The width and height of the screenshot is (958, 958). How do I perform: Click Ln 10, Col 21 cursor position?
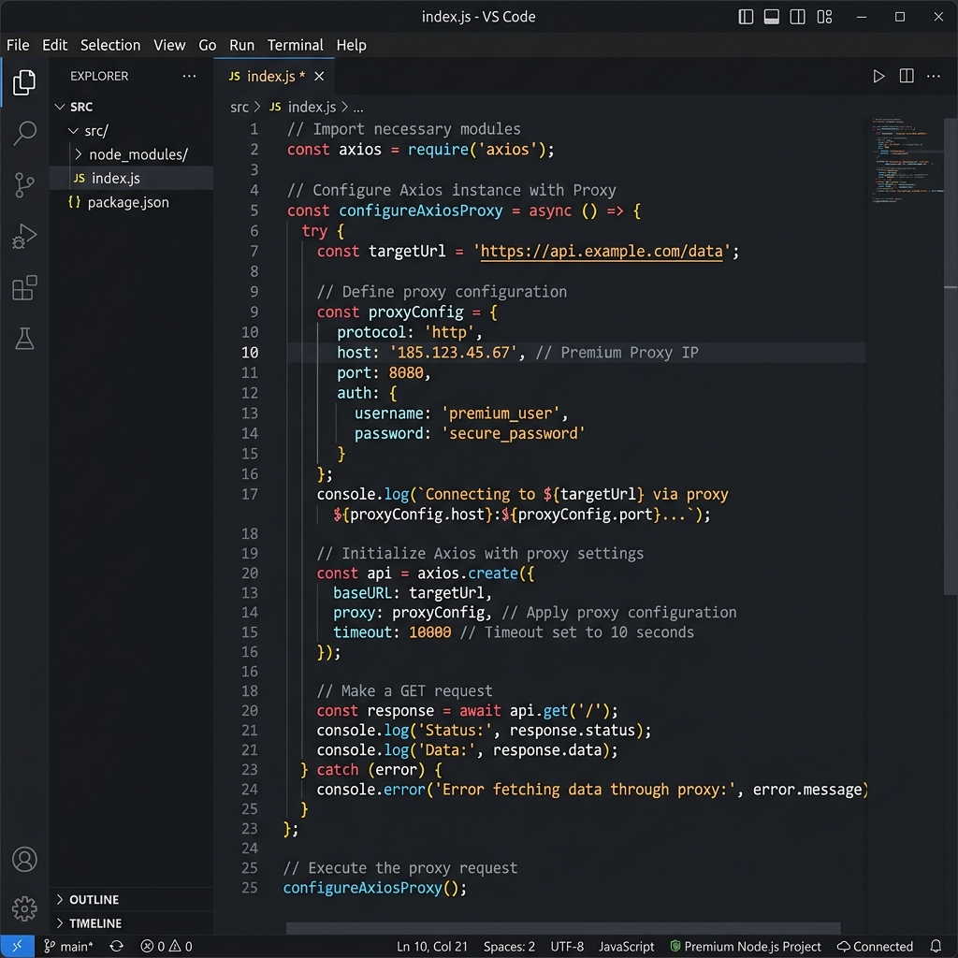click(x=432, y=947)
